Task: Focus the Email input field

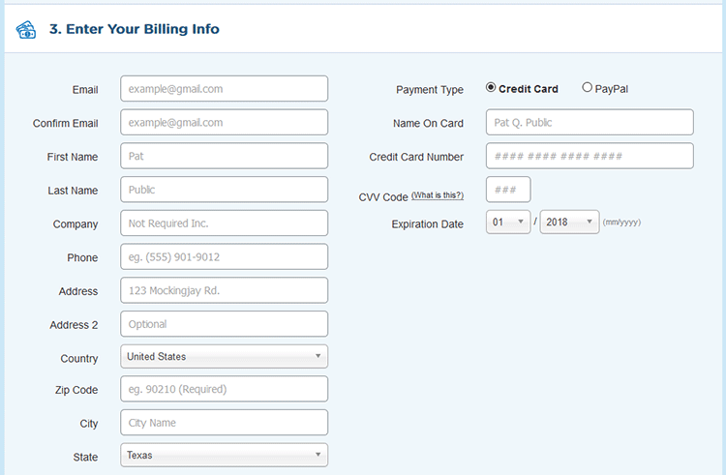Action: [x=225, y=89]
